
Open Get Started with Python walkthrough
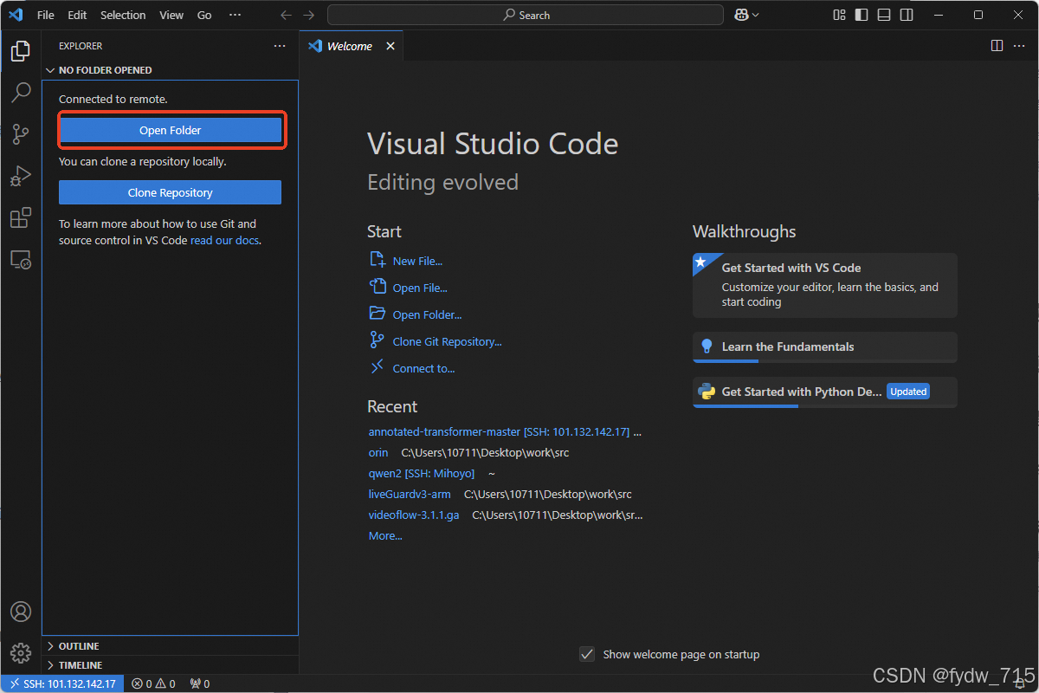coord(825,392)
